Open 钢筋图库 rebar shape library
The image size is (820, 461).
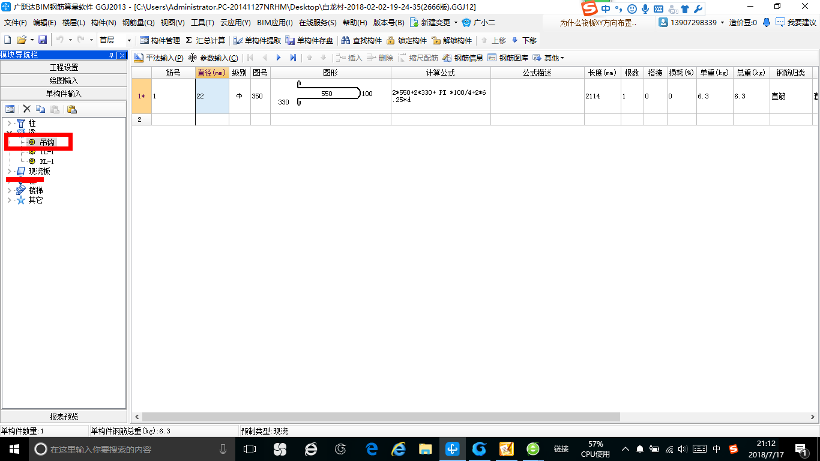coord(508,58)
